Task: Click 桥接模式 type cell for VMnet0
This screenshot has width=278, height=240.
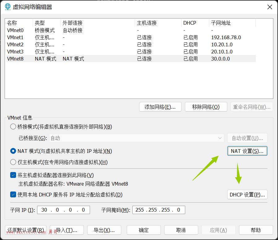Action: 45,30
